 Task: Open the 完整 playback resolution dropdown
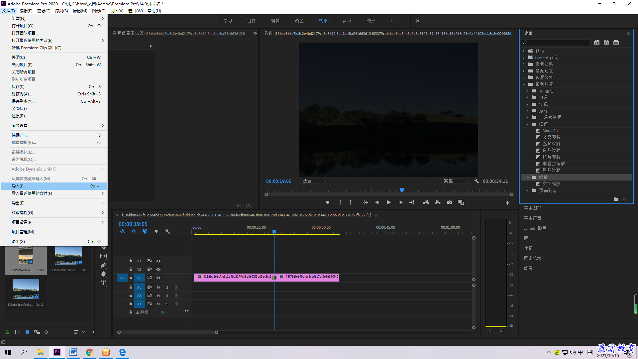tap(456, 181)
